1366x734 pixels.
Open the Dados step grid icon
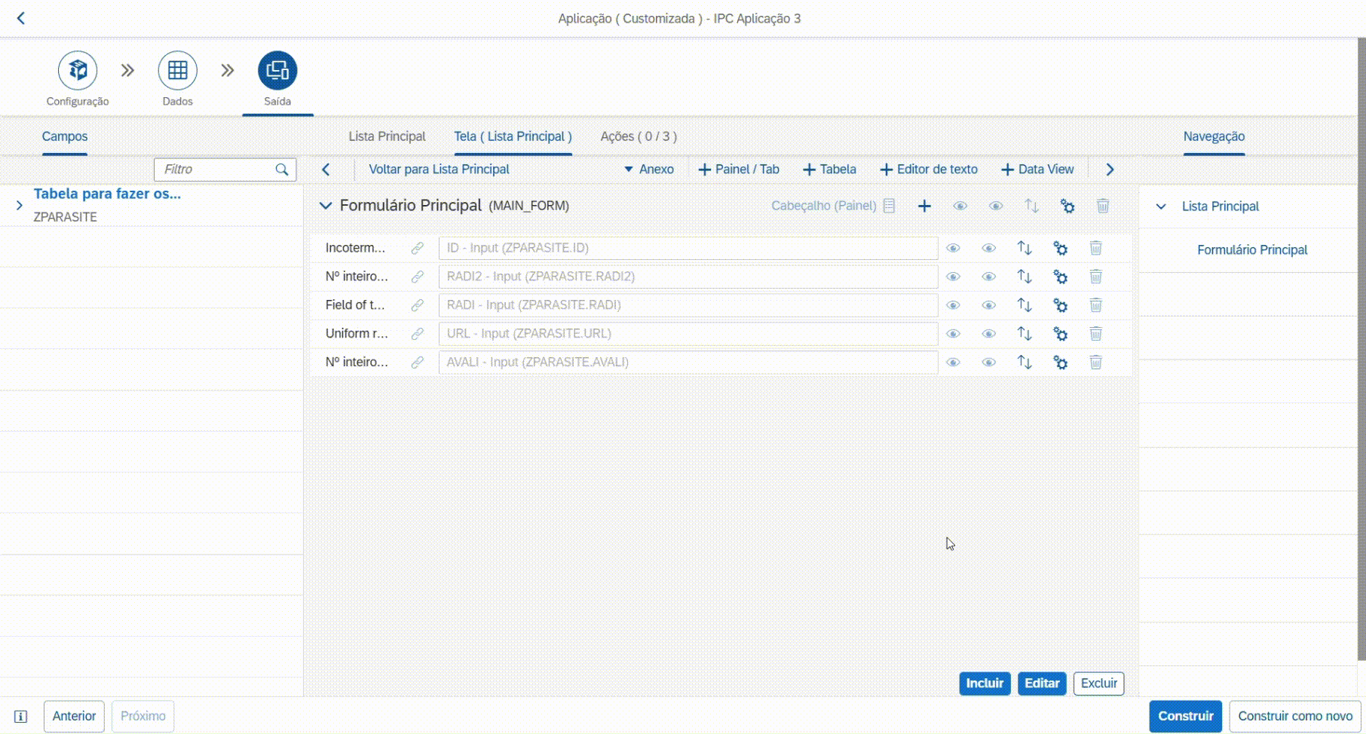tap(177, 71)
